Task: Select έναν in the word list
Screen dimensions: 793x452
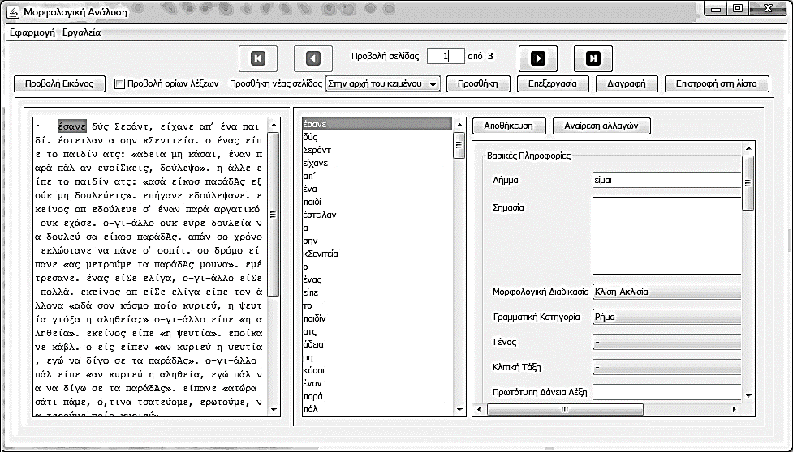Action: (x=377, y=383)
